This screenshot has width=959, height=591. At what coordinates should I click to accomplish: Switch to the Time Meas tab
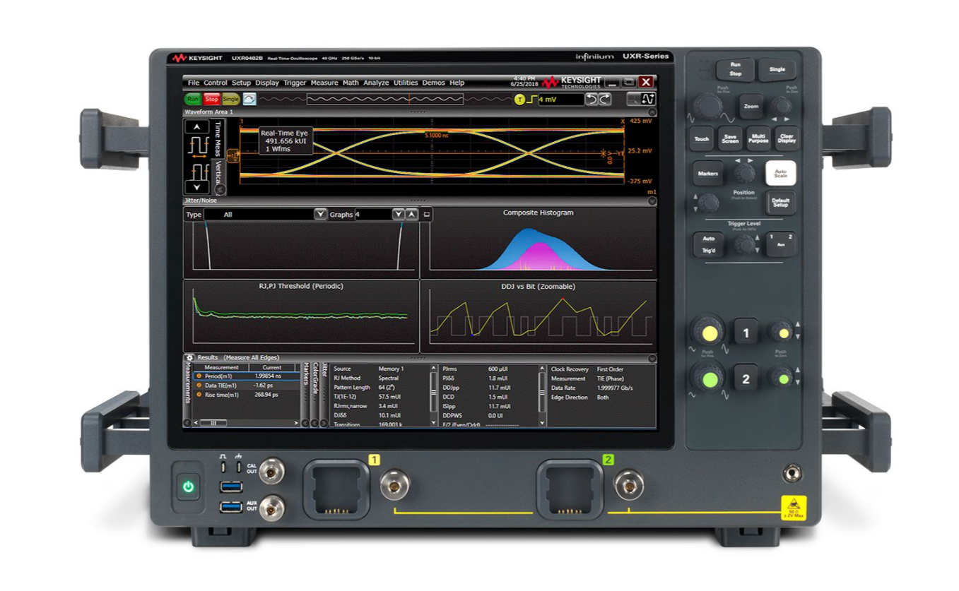(218, 139)
